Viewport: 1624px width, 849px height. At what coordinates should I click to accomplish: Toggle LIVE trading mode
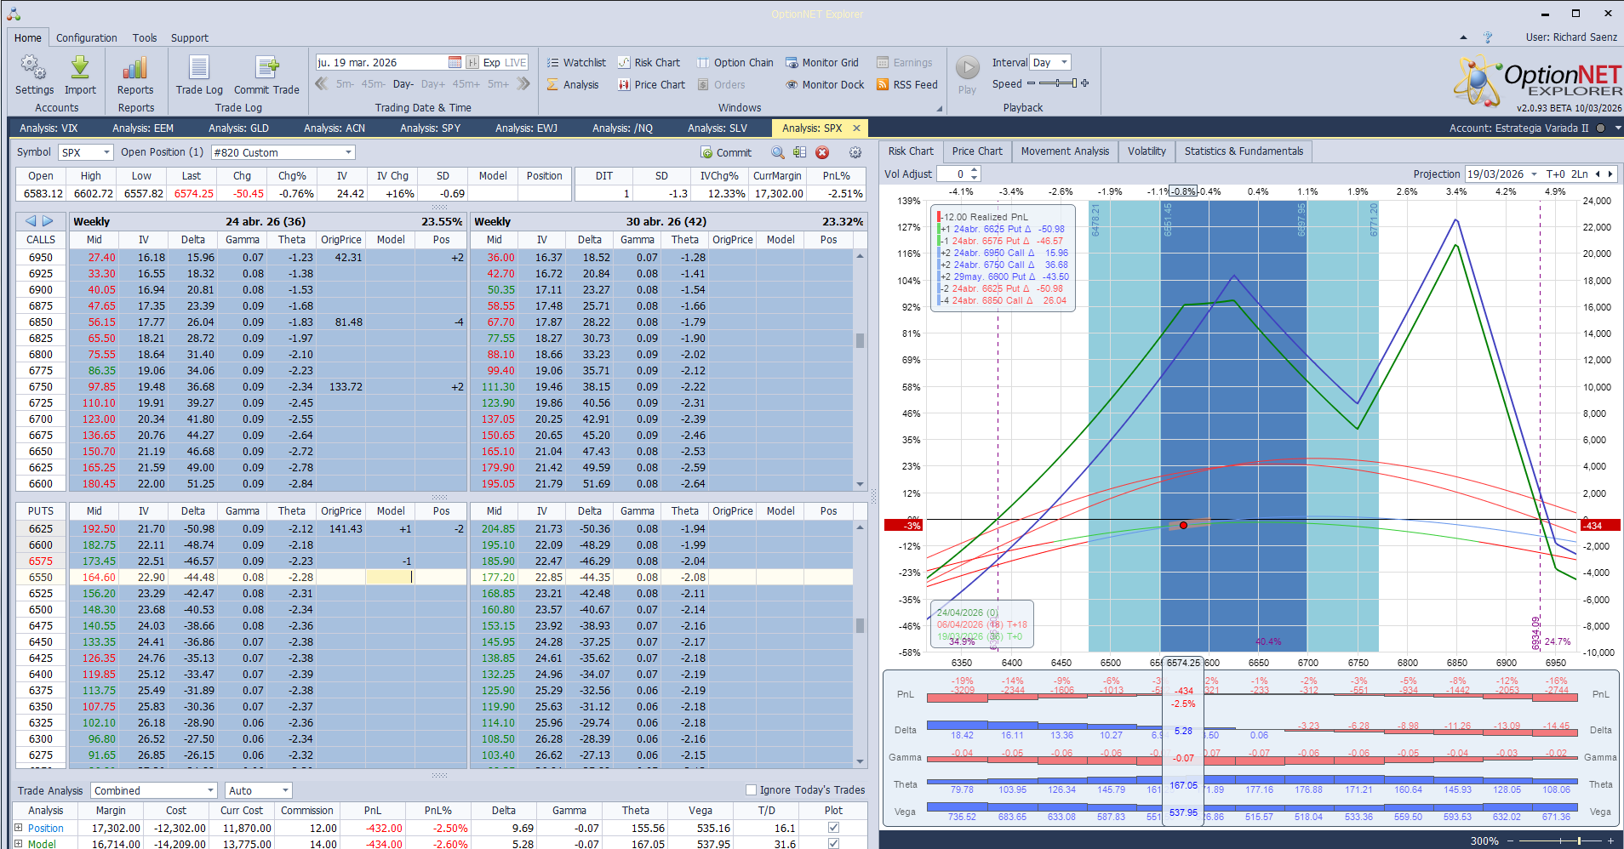point(516,62)
